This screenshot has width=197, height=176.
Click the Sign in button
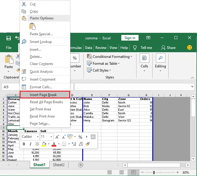[x=130, y=38]
